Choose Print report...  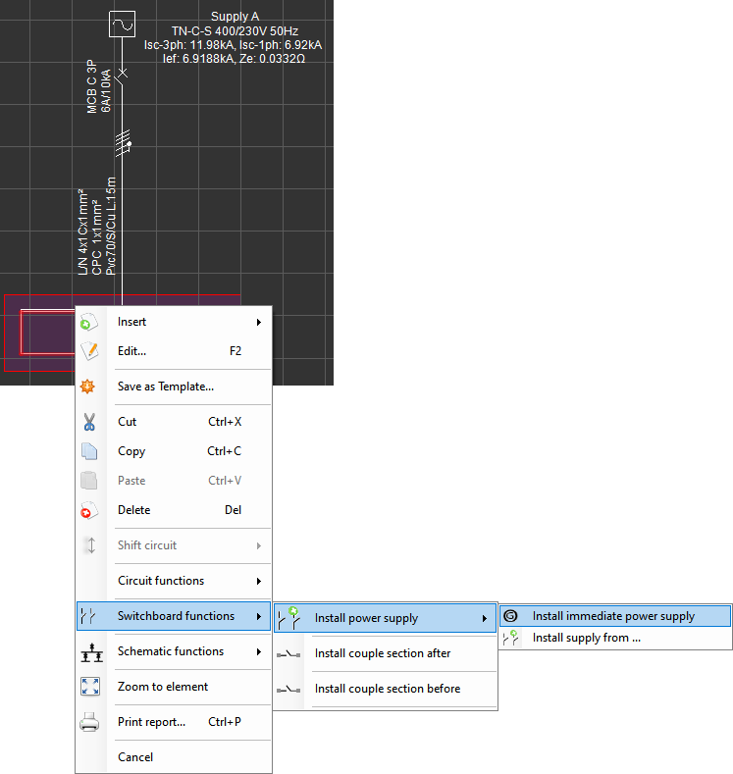tap(174, 722)
